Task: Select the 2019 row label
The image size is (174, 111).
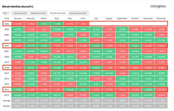Action: click(x=7, y=62)
